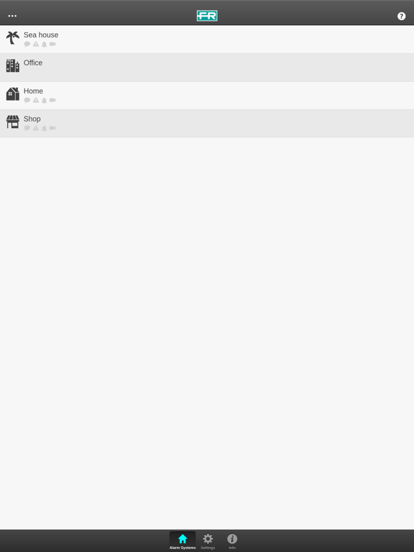Click the message bubble icon under Sea house
The width and height of the screenshot is (414, 552).
point(27,44)
